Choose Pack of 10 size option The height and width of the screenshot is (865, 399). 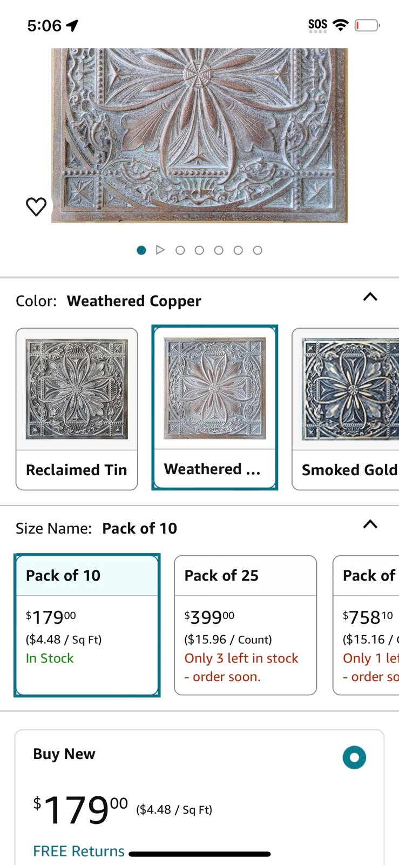pos(87,625)
